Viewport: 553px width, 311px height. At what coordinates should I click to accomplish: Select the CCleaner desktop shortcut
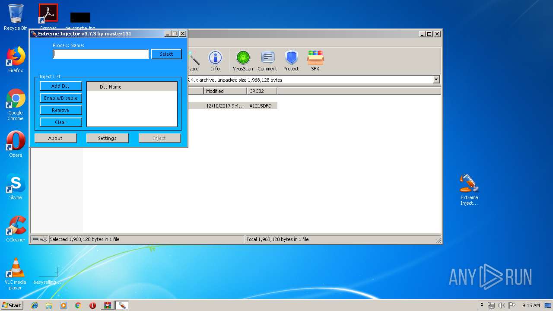[16, 229]
